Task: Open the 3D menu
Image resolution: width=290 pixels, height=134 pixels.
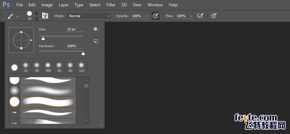Action: (124, 5)
